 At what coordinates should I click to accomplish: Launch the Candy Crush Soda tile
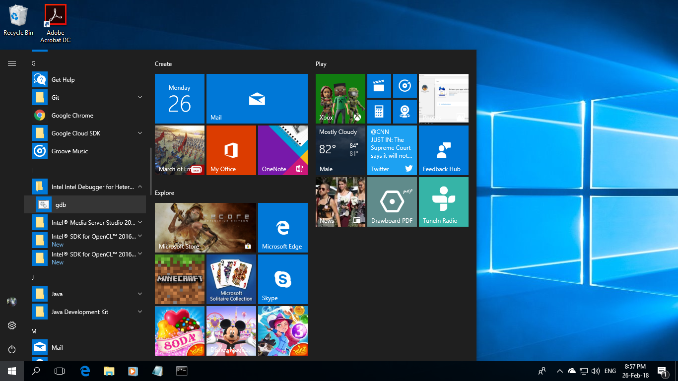coord(179,331)
